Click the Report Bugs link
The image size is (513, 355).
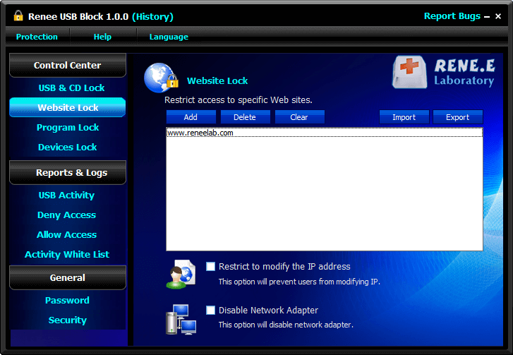click(x=452, y=16)
